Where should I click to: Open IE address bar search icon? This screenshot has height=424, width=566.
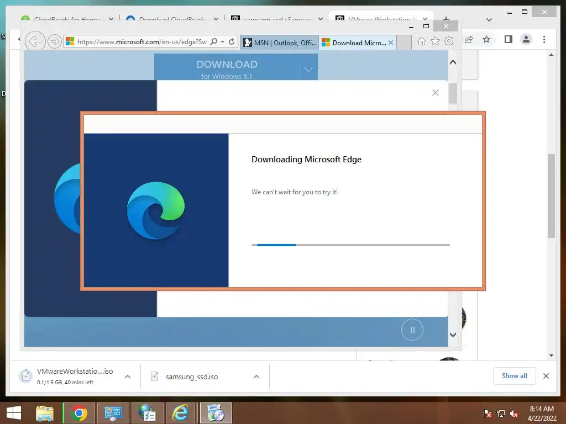pos(214,42)
